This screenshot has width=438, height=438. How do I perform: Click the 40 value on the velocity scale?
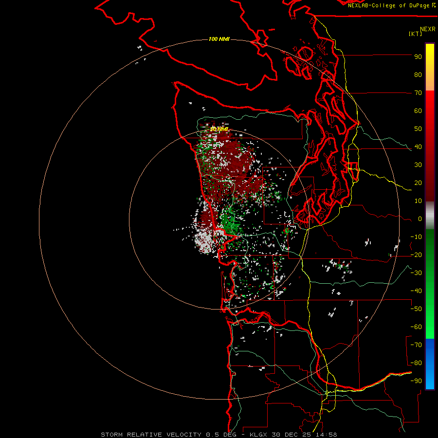[x=418, y=147]
